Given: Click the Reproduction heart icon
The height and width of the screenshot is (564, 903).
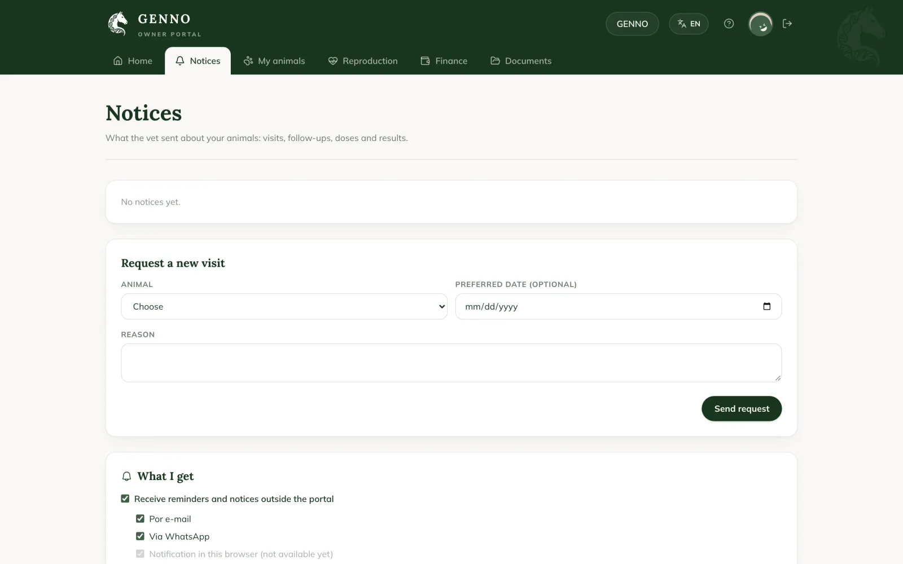Looking at the screenshot, I should [333, 61].
